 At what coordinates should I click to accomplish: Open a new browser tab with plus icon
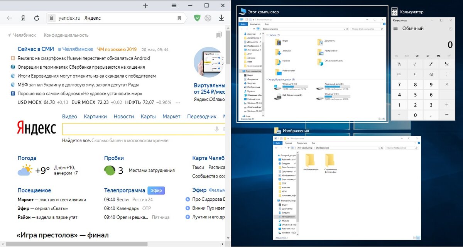(145, 6)
